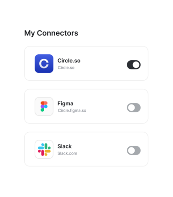Click the Slack logo icon
Image resolution: width=173 pixels, height=197 pixels.
click(44, 149)
